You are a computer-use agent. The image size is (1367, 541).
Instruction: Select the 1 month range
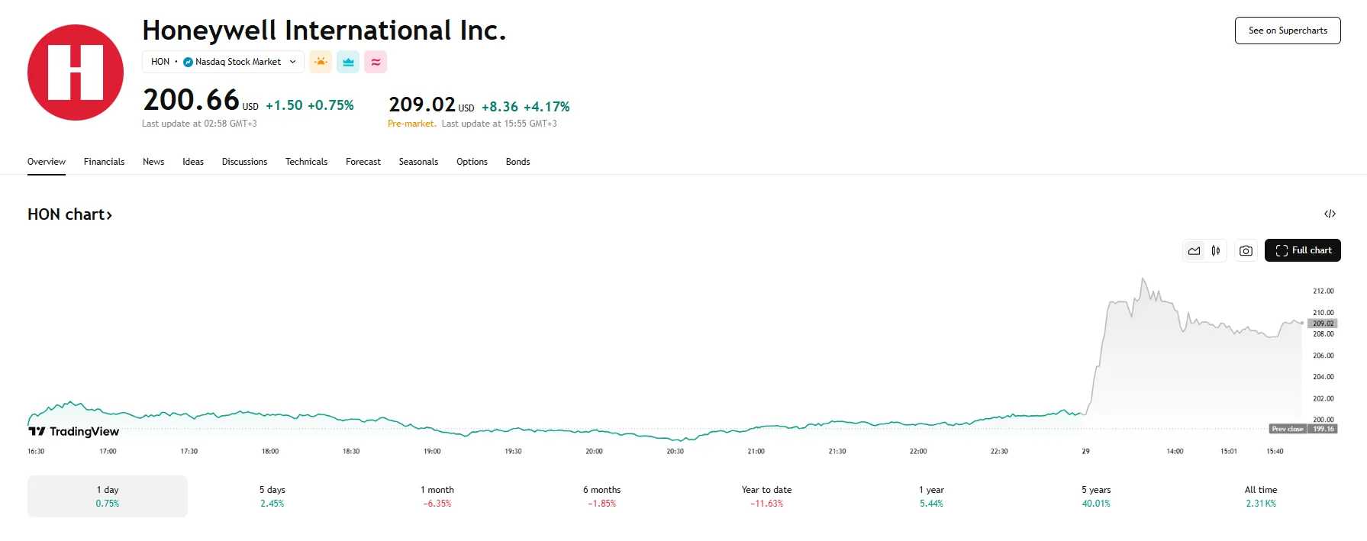pyautogui.click(x=437, y=496)
